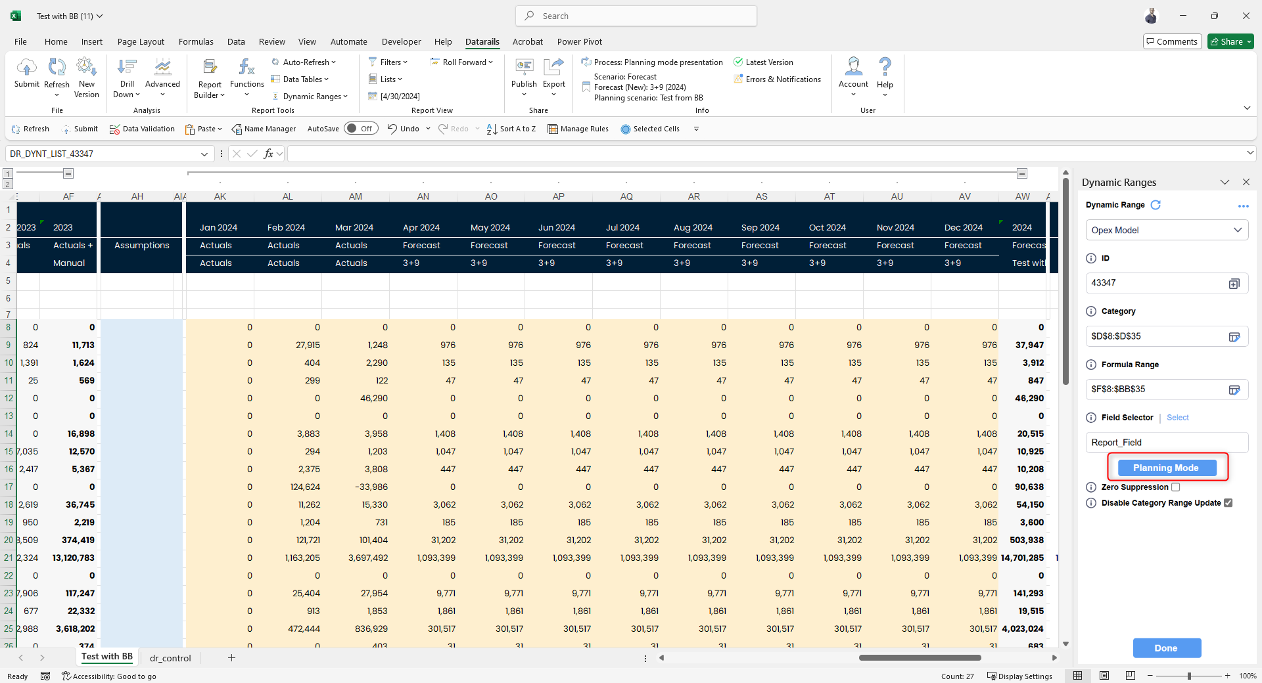
Task: Open the Formulas ribbon tab
Action: [196, 41]
